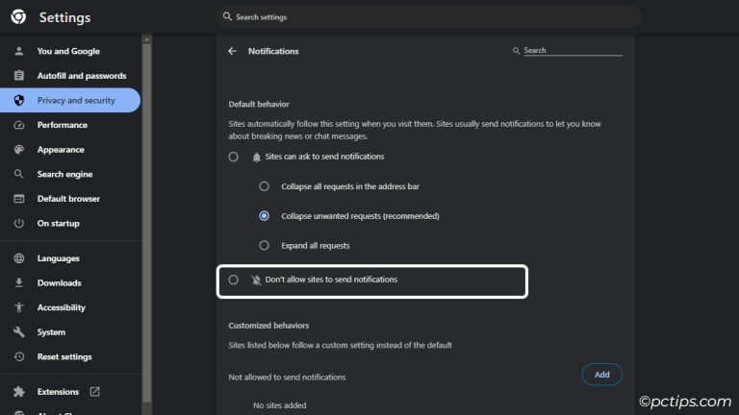
Task: Click the puzzle piece icon for Extensions
Action: click(19, 392)
